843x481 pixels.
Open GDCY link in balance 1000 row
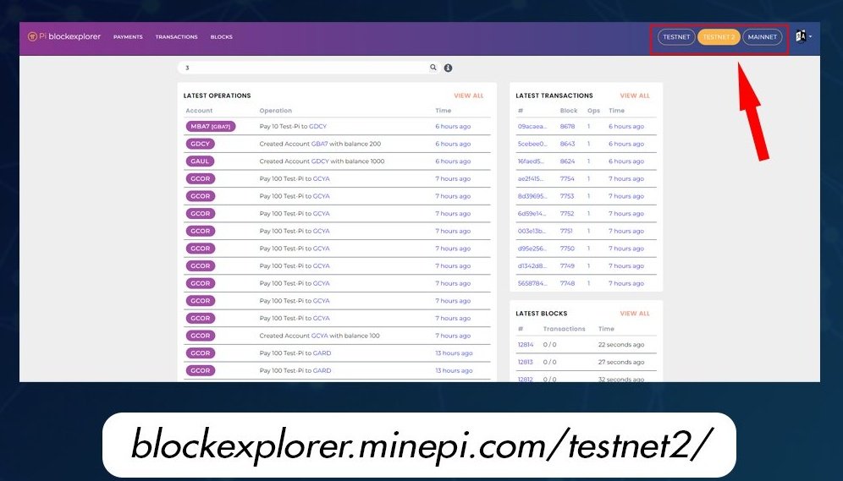click(320, 161)
